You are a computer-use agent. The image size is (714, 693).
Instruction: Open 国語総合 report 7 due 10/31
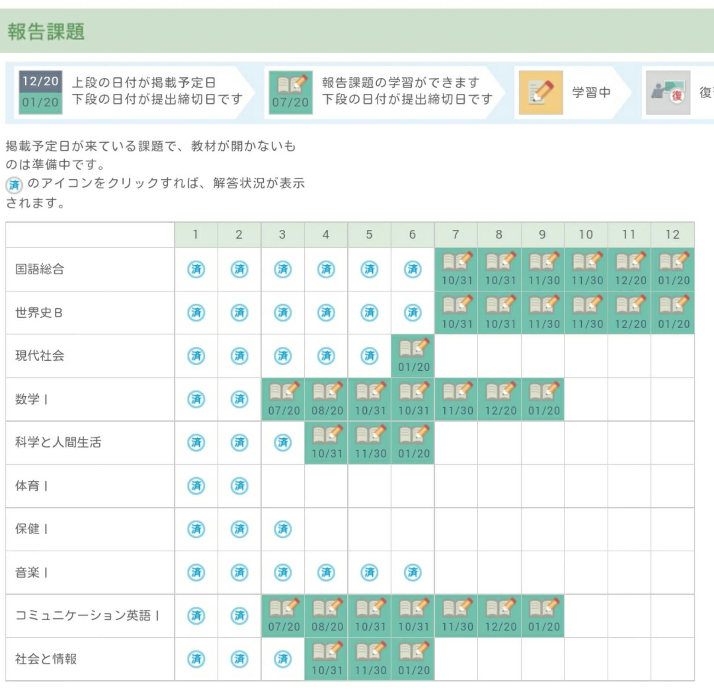tap(456, 269)
